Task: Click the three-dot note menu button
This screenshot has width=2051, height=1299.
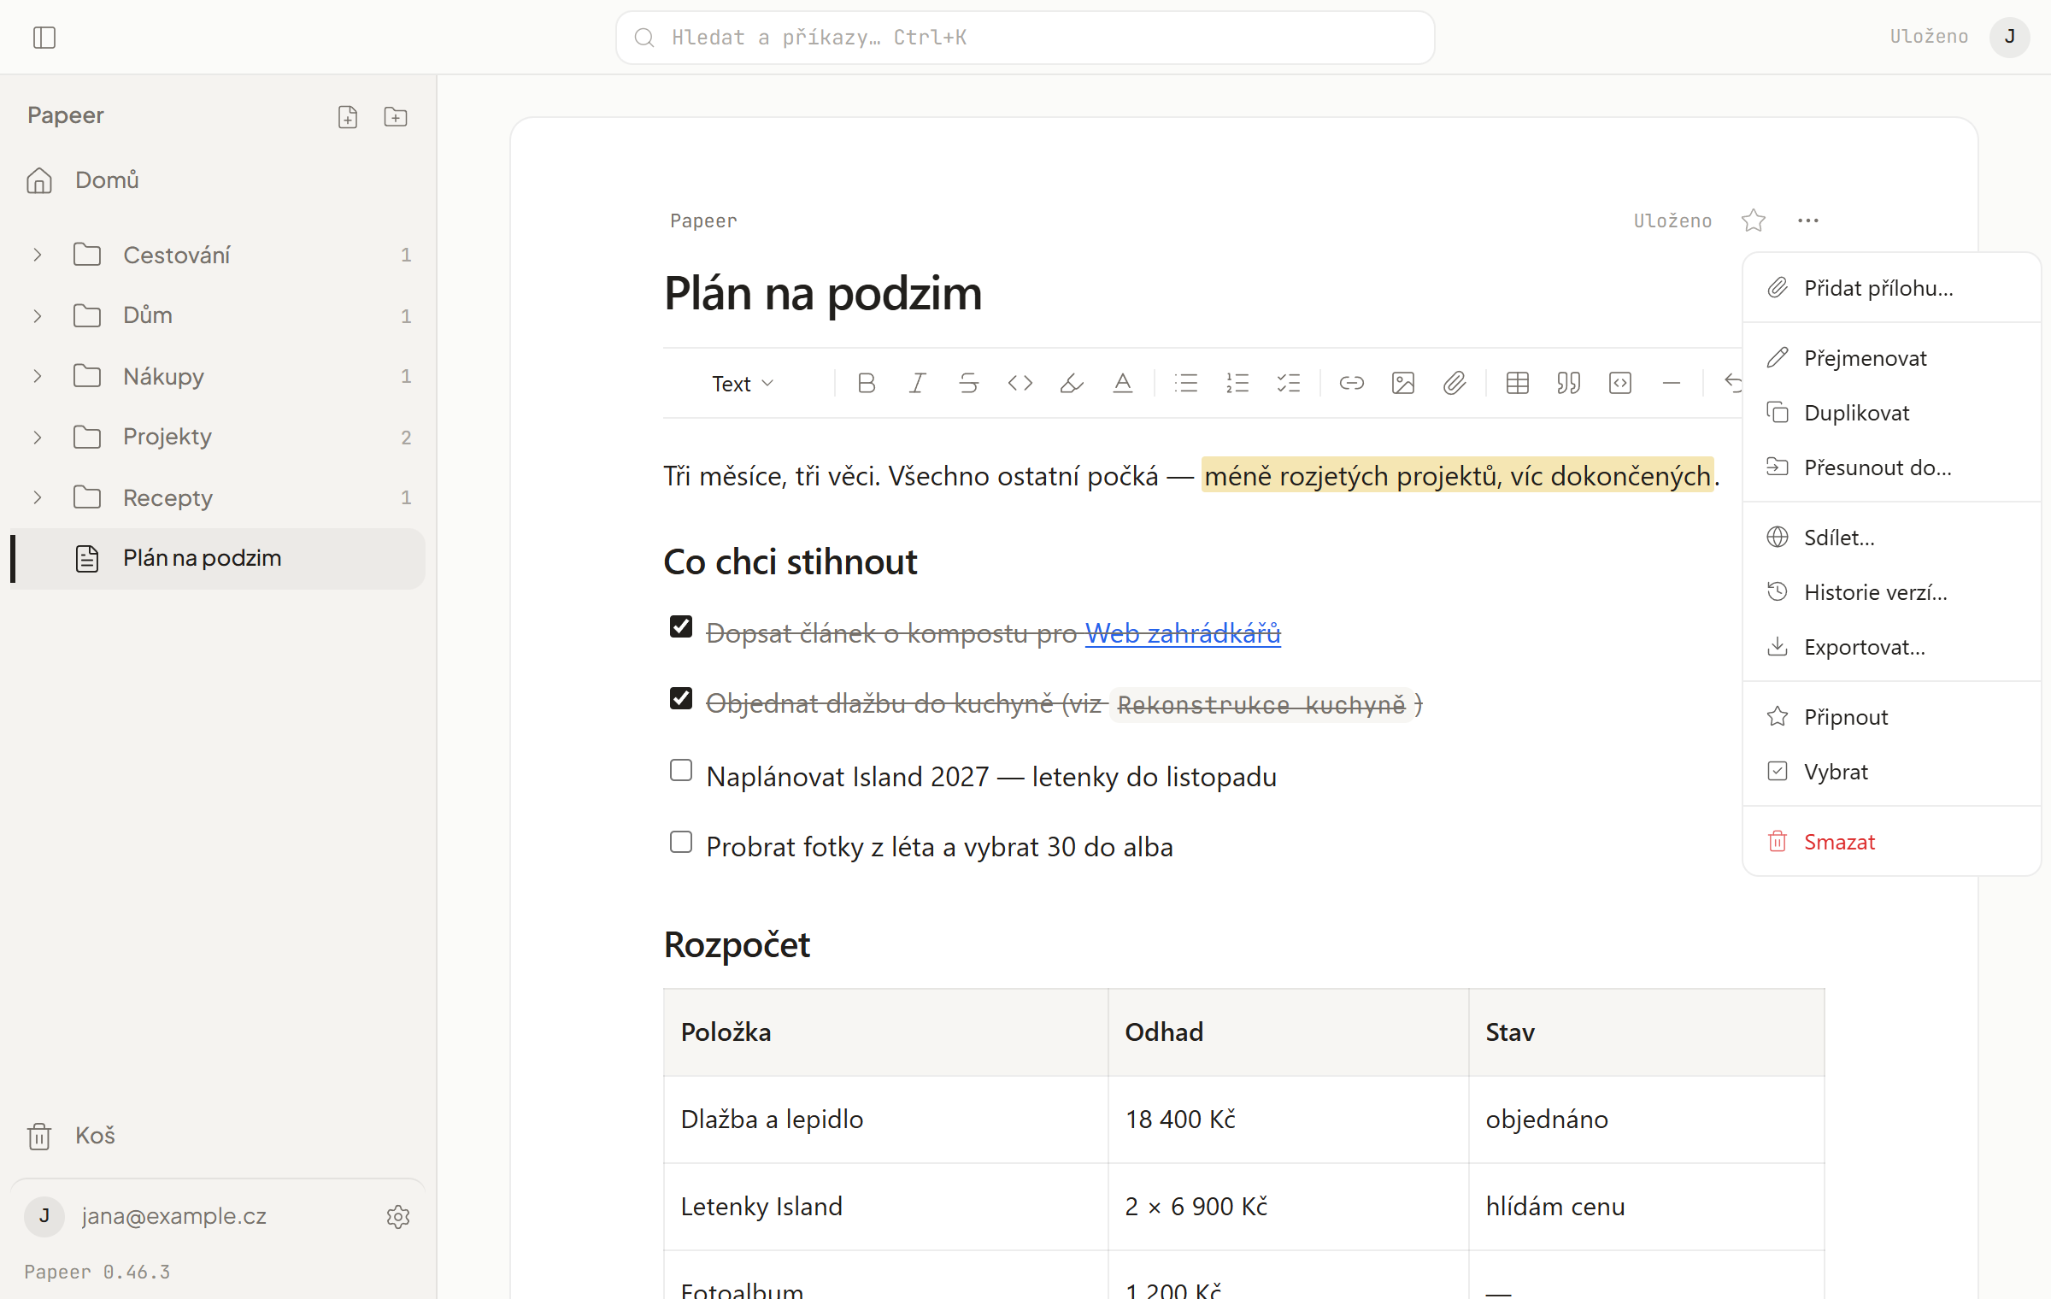Action: point(1808,220)
